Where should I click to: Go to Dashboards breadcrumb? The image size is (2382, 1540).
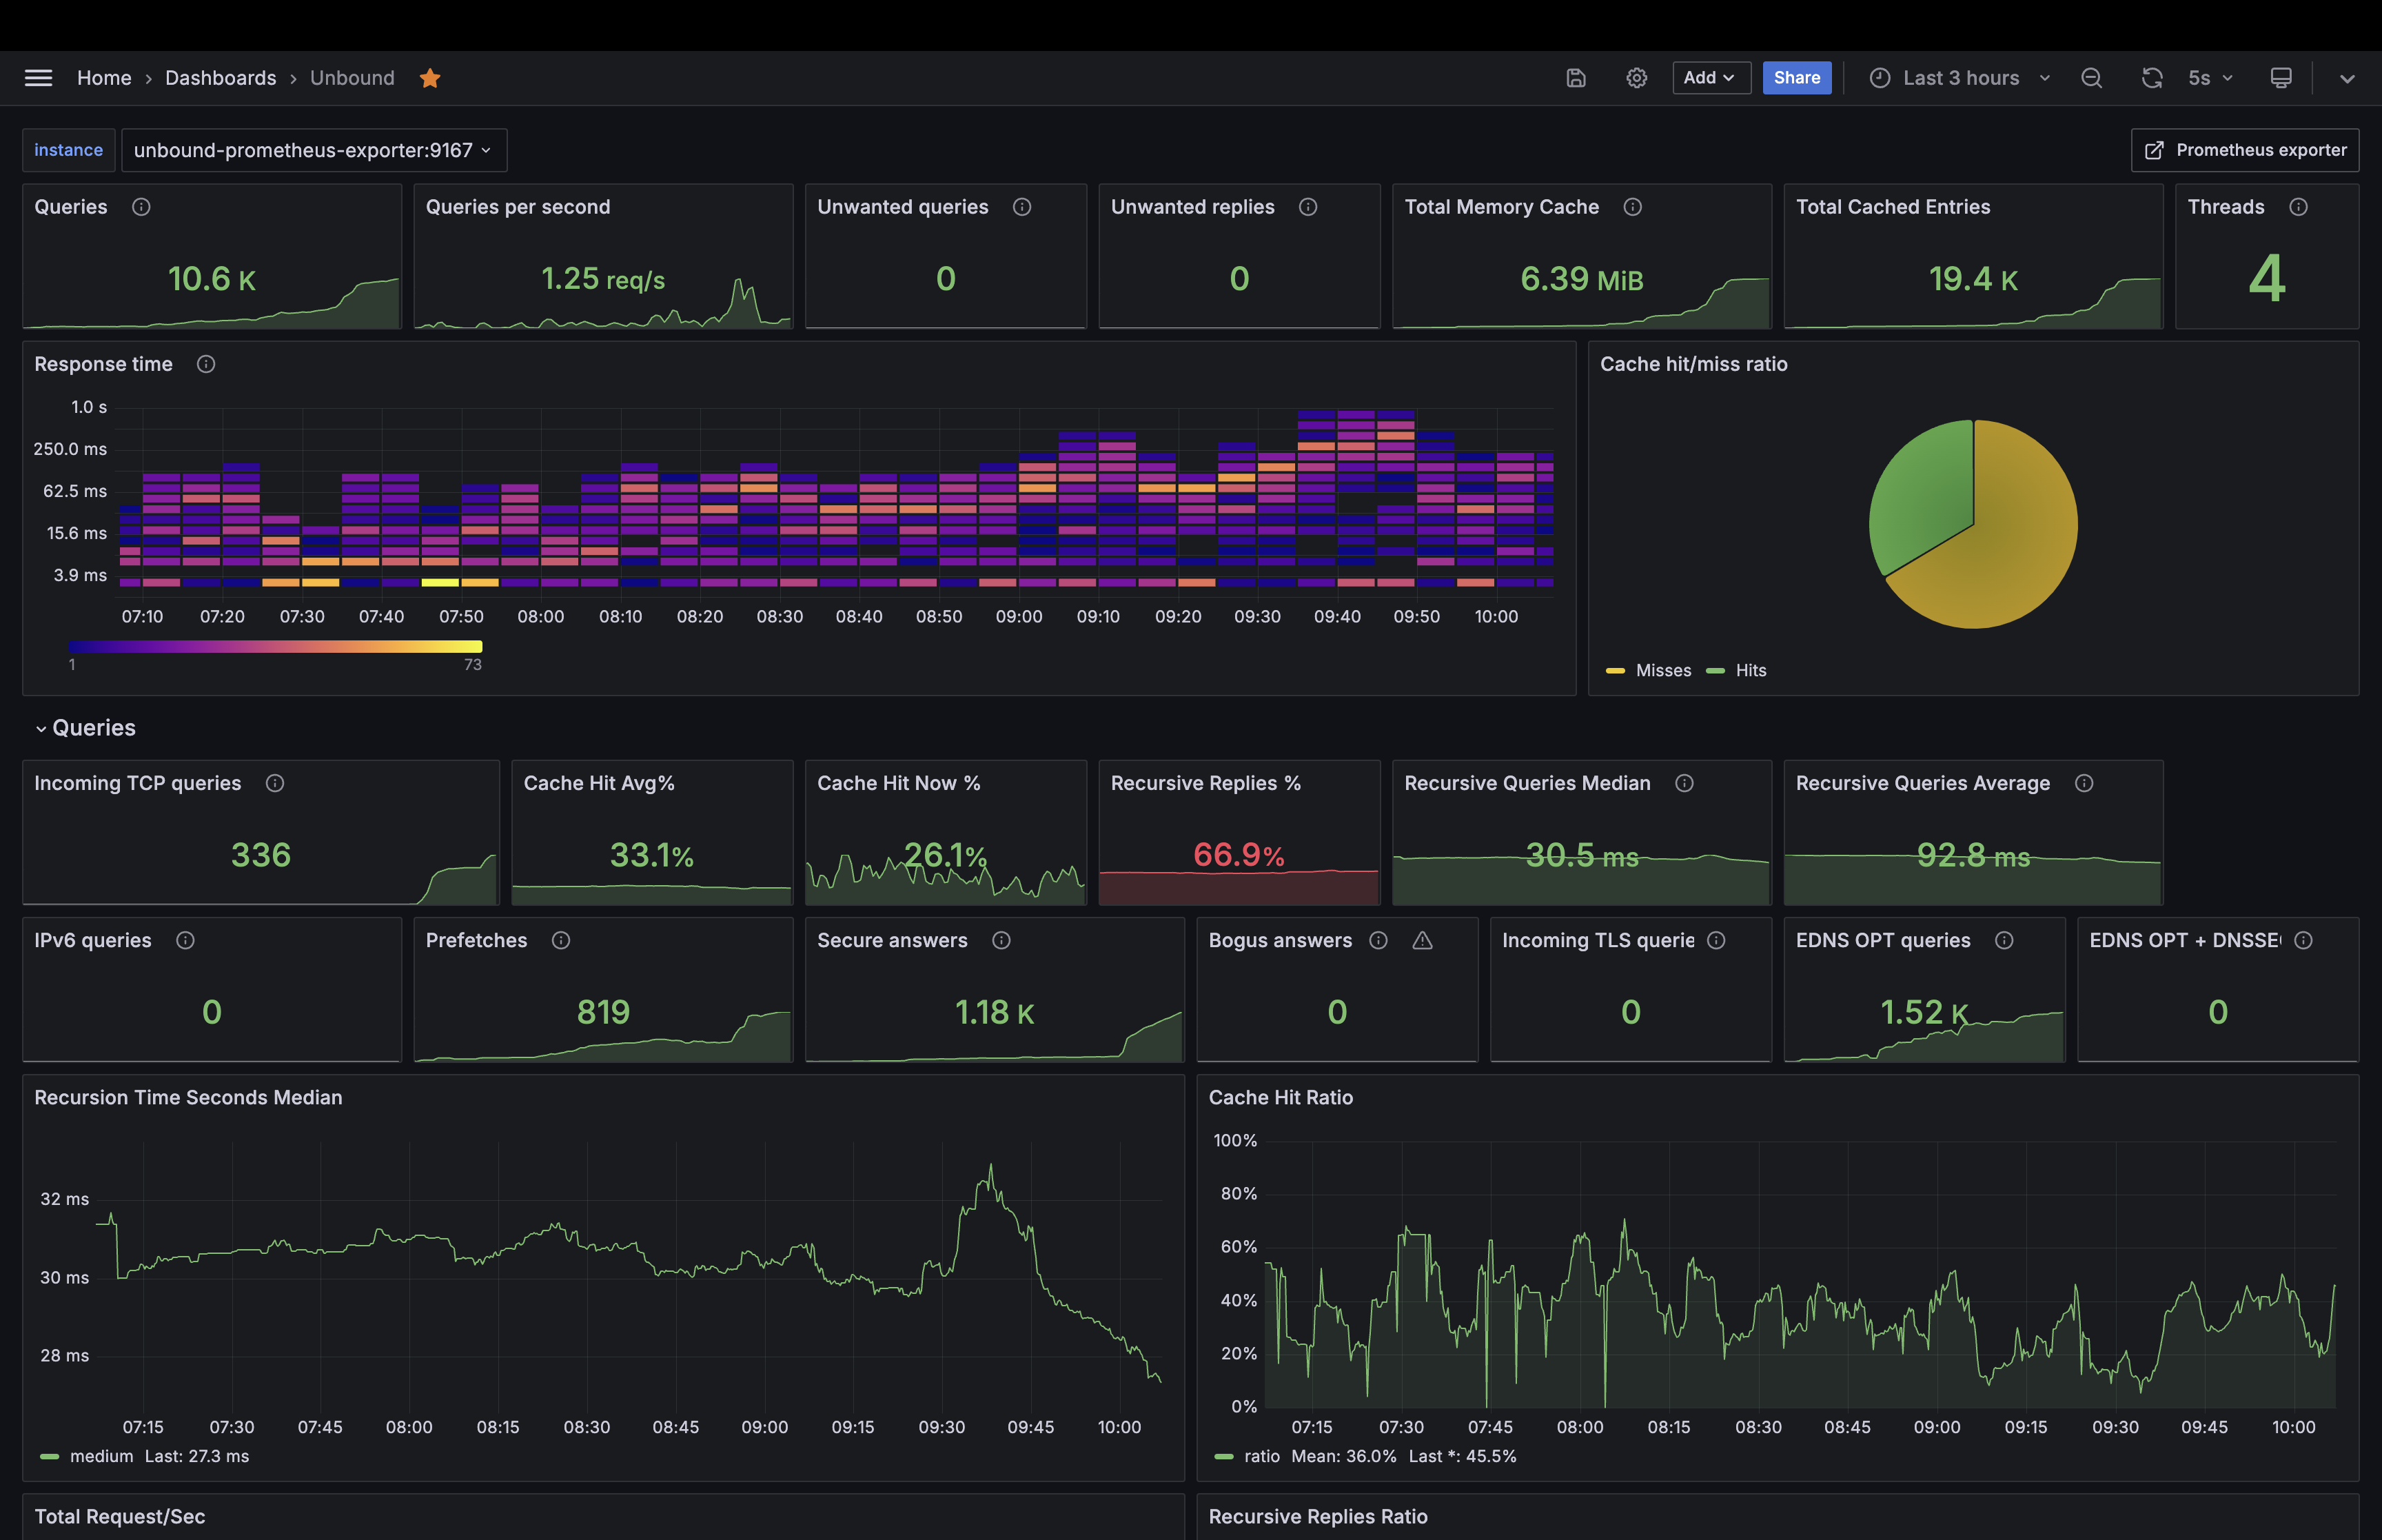[x=220, y=78]
